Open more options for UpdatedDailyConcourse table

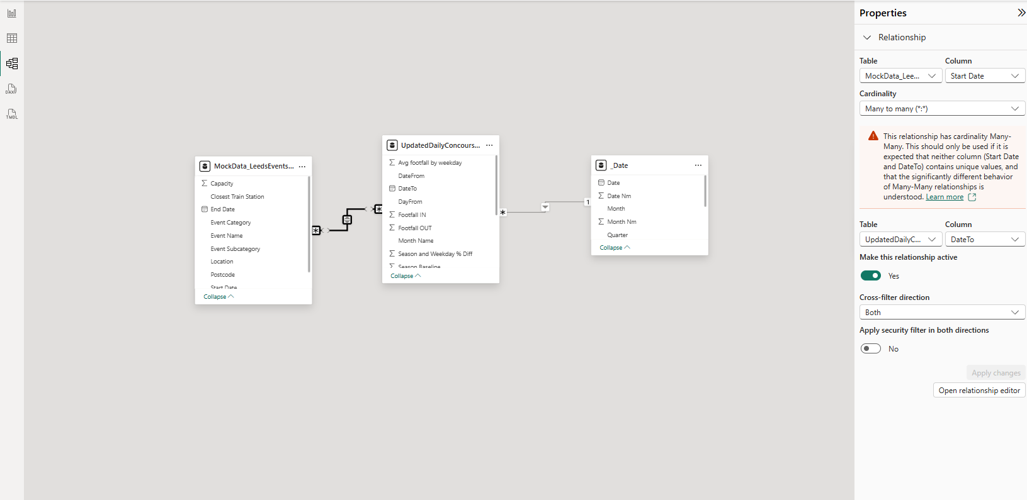[x=489, y=145]
